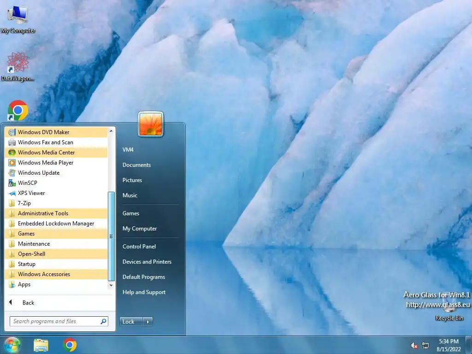Expand the Startup folder
Viewport: 472px width, 354px height.
pos(56,264)
